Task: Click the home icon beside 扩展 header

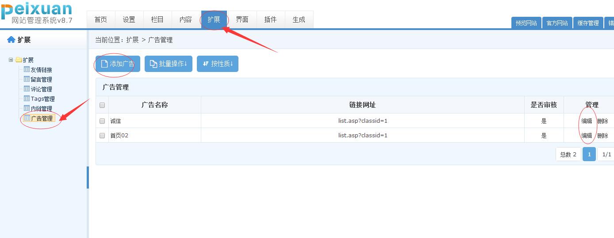Action: click(11, 40)
